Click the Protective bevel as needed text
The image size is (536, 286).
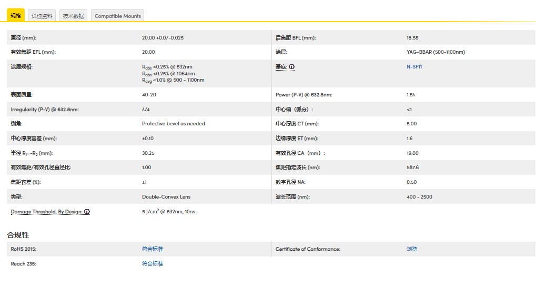[174, 124]
